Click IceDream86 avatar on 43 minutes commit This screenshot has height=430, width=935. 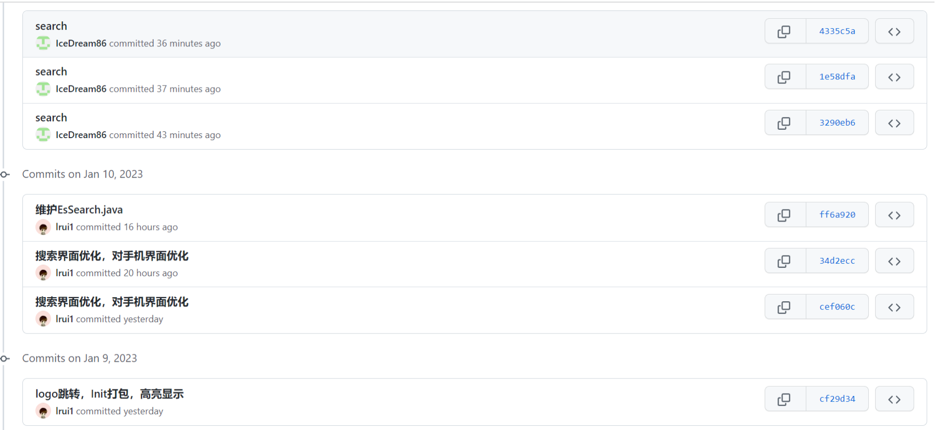click(x=43, y=135)
